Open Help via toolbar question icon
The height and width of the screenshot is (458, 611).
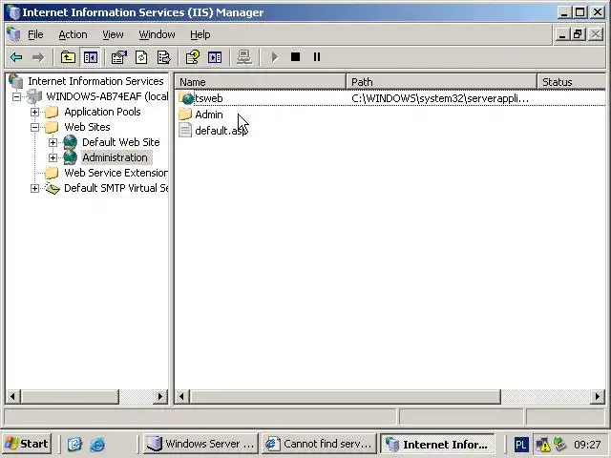pyautogui.click(x=193, y=57)
